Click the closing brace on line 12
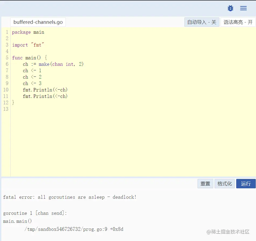The image size is (256, 241). (13, 103)
